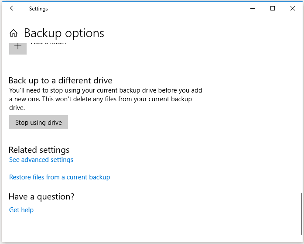This screenshot has height=244, width=304.
Task: Click the Related settings heading
Action: pos(39,150)
